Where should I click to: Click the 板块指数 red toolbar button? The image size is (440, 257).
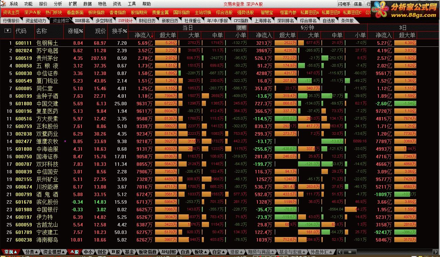[x=96, y=12]
